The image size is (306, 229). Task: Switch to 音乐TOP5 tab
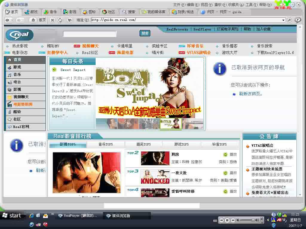click(105, 144)
